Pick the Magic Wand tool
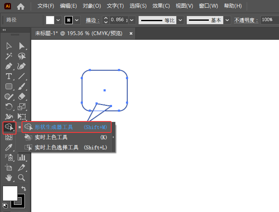Screen dimensions: 279x212 coord(9,56)
